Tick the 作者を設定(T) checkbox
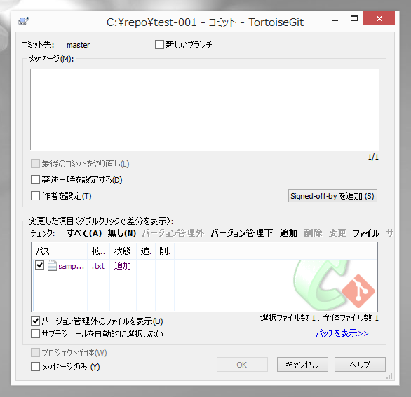This screenshot has height=397, width=411. click(35, 196)
